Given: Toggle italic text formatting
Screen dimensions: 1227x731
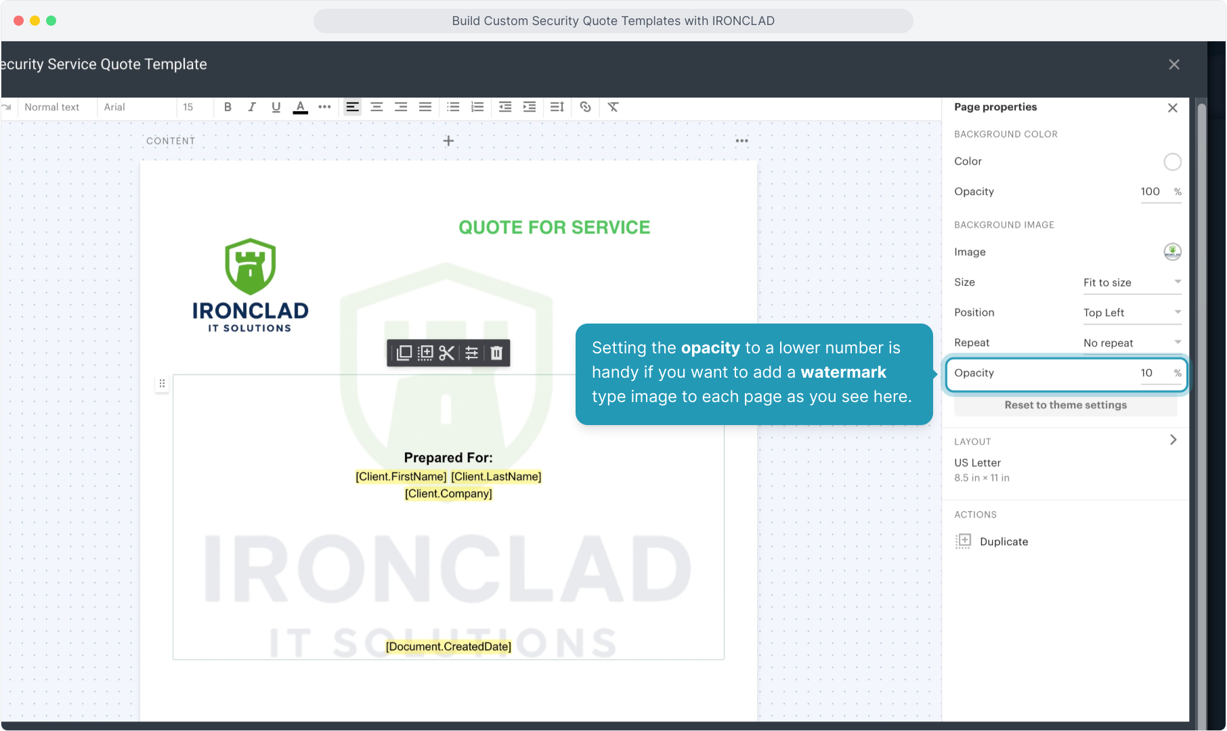Looking at the screenshot, I should pyautogui.click(x=252, y=107).
